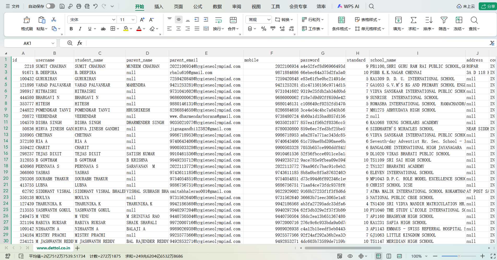Switch to the Review (审阅) tab

[237, 7]
